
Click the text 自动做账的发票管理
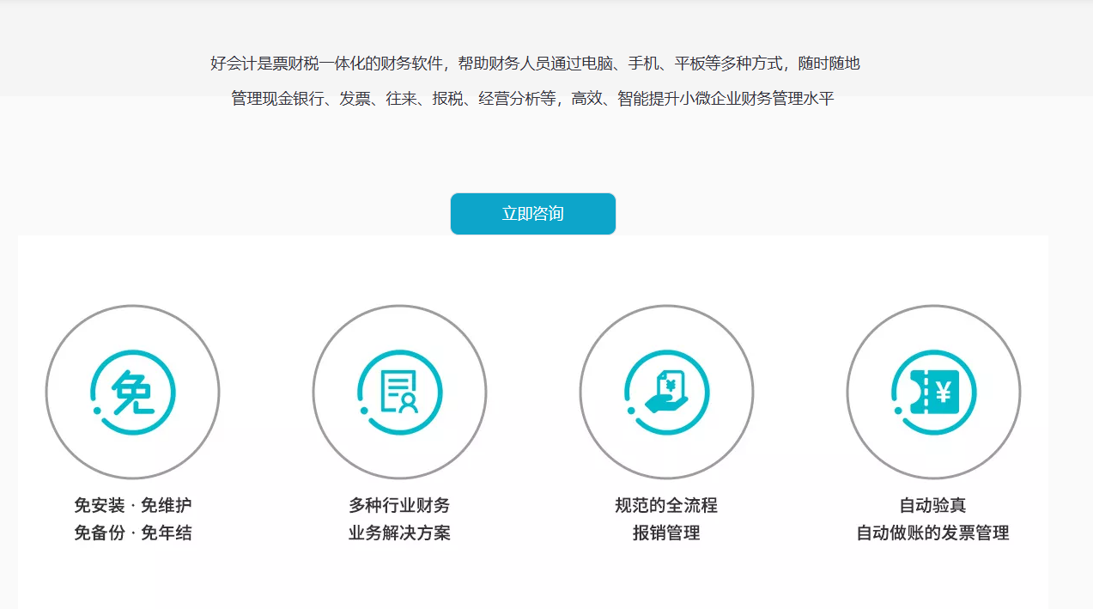[x=933, y=533]
